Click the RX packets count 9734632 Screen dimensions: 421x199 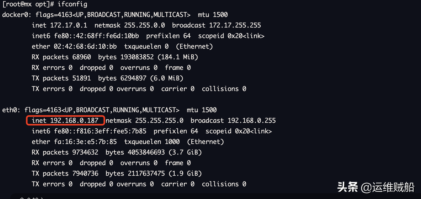(x=85, y=152)
